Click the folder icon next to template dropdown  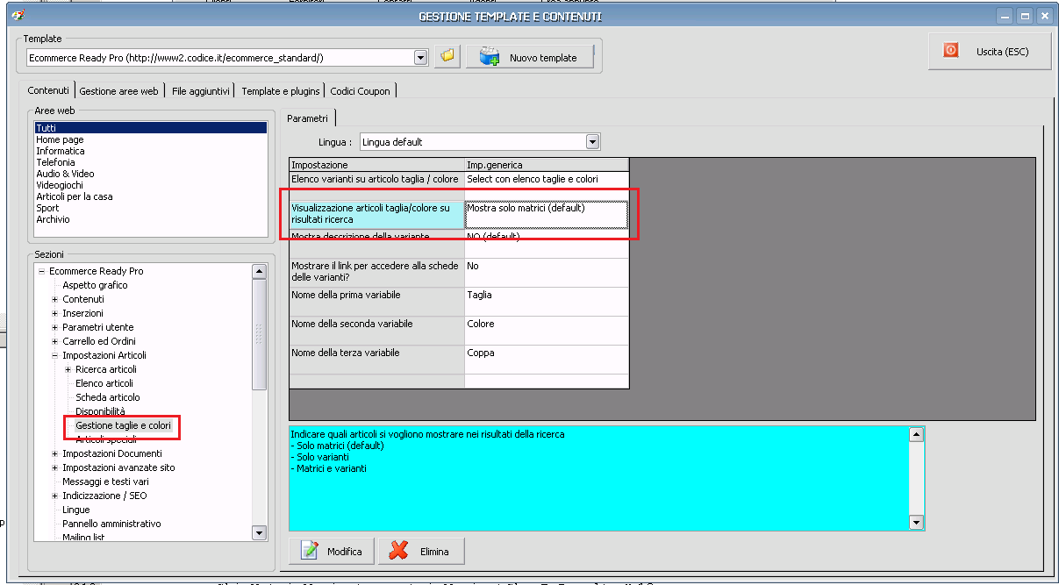tap(448, 57)
